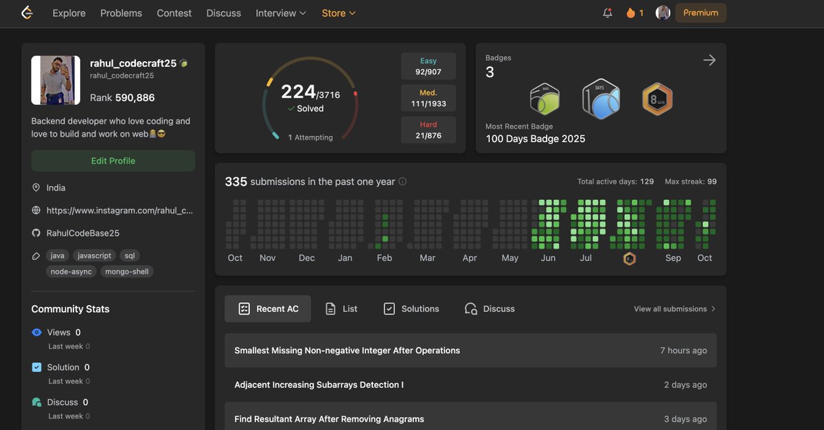Click the Edit Profile button
This screenshot has width=824, height=430.
[113, 161]
